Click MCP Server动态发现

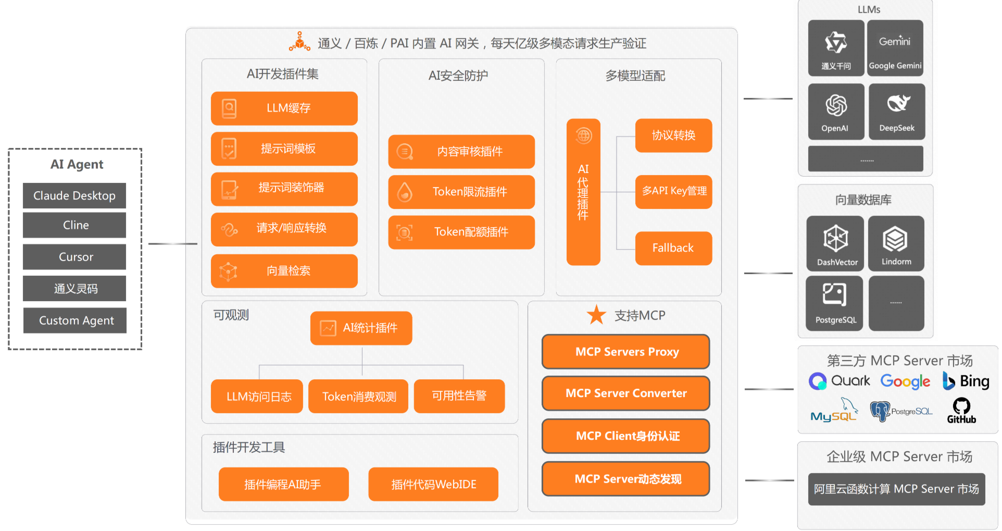coord(626,479)
